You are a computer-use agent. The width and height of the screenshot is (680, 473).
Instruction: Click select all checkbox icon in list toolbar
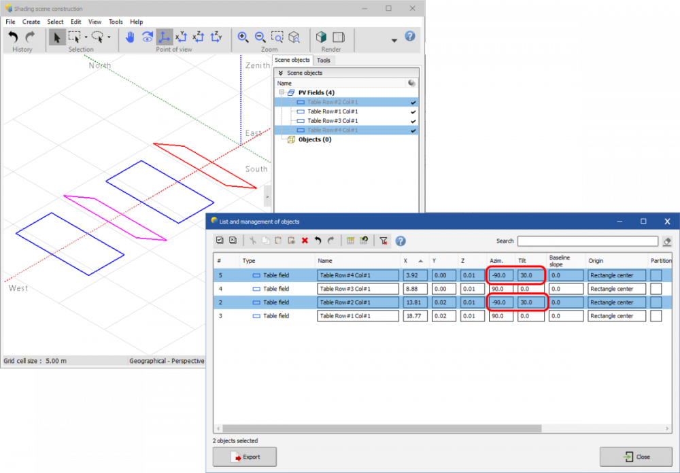[220, 241]
